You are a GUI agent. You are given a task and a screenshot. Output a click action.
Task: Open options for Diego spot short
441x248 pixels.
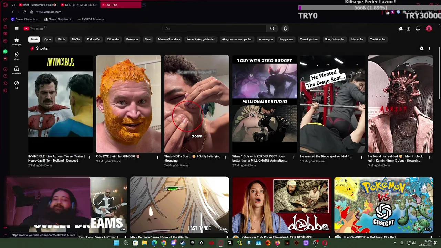coord(362,158)
